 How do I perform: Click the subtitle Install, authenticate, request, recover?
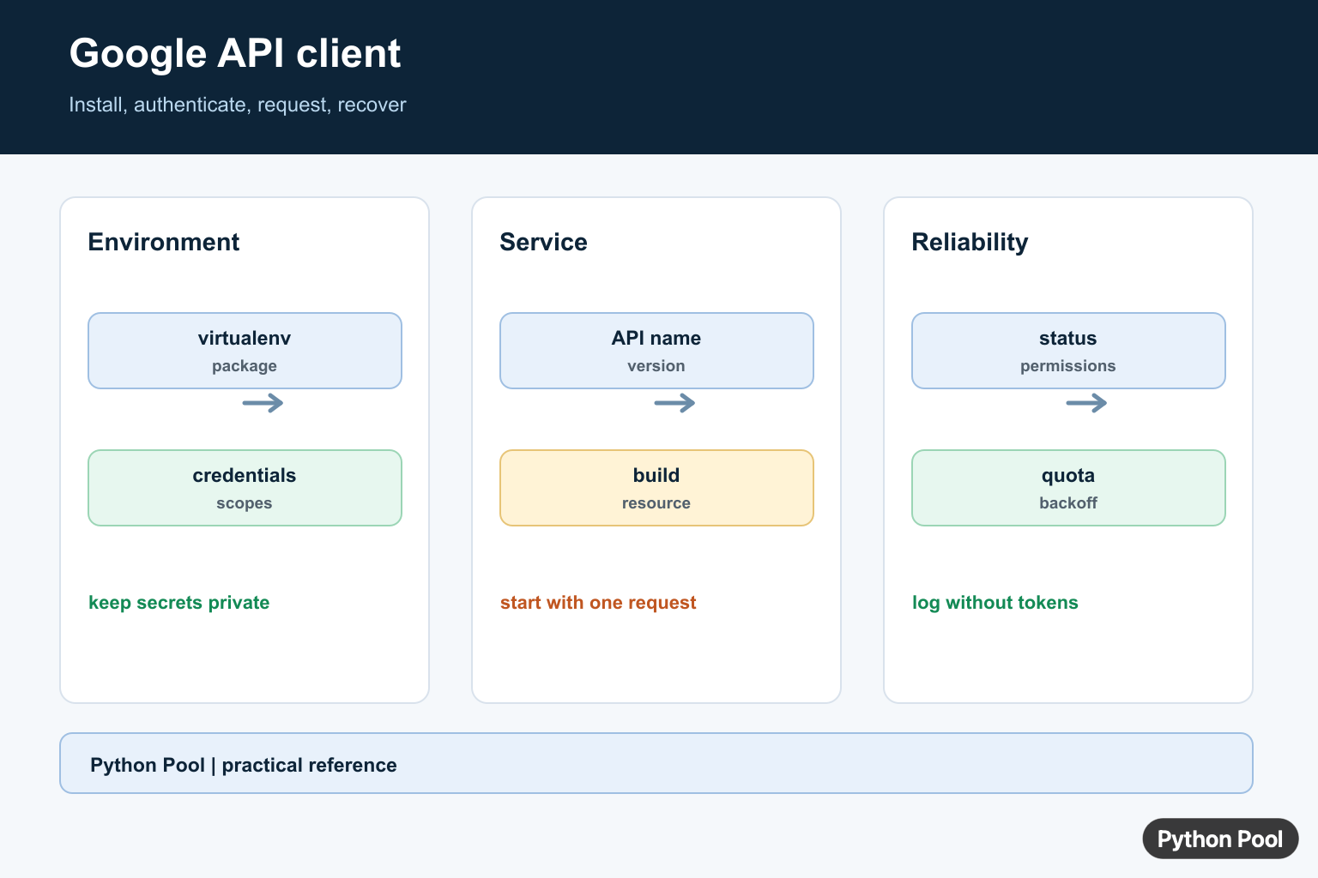[x=238, y=105]
